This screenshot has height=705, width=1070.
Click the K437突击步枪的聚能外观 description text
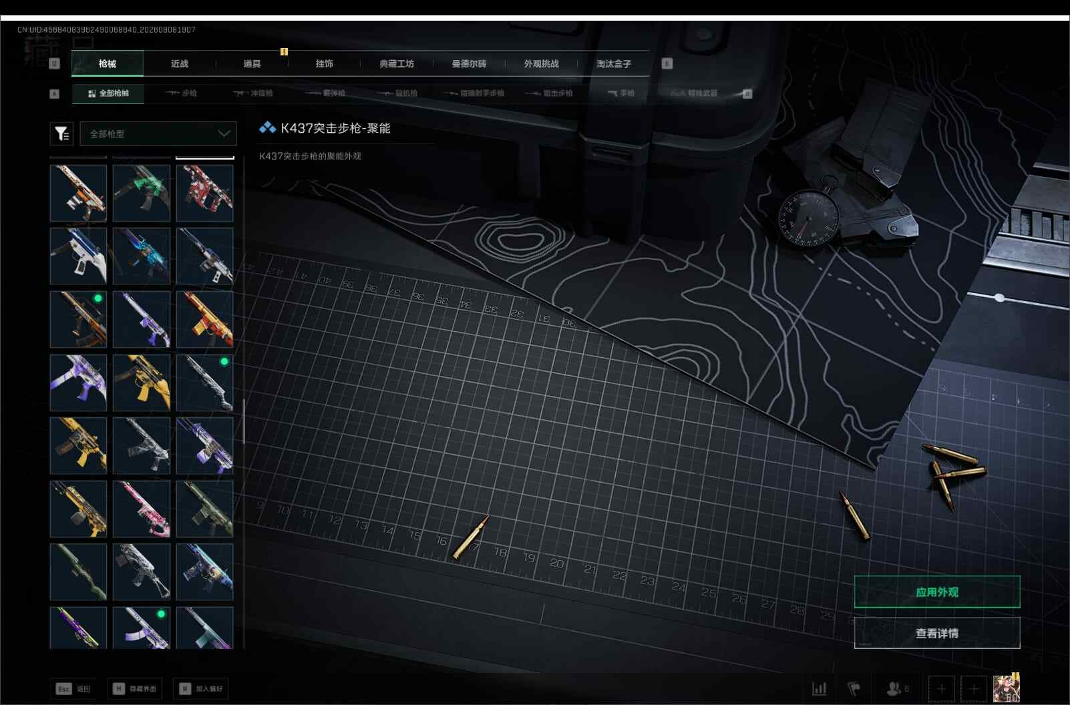pyautogui.click(x=310, y=156)
